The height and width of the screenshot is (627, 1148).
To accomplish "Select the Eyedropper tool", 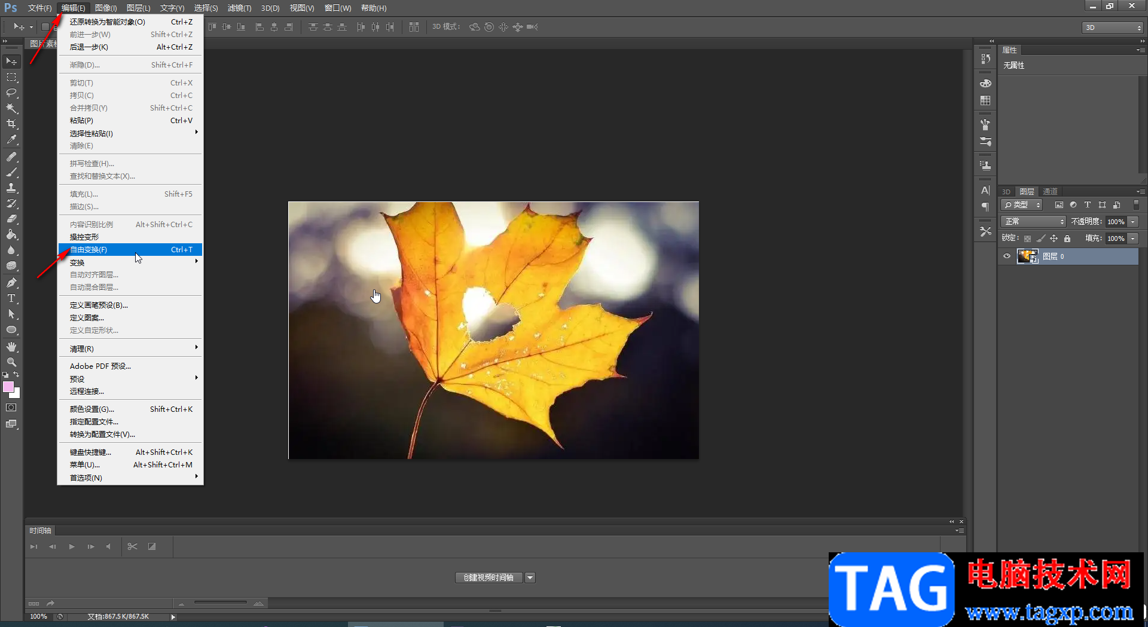I will [11, 140].
